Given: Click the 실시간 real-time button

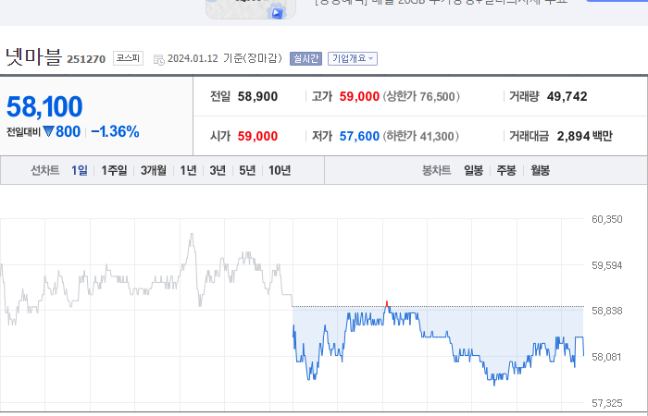Looking at the screenshot, I should [x=305, y=58].
